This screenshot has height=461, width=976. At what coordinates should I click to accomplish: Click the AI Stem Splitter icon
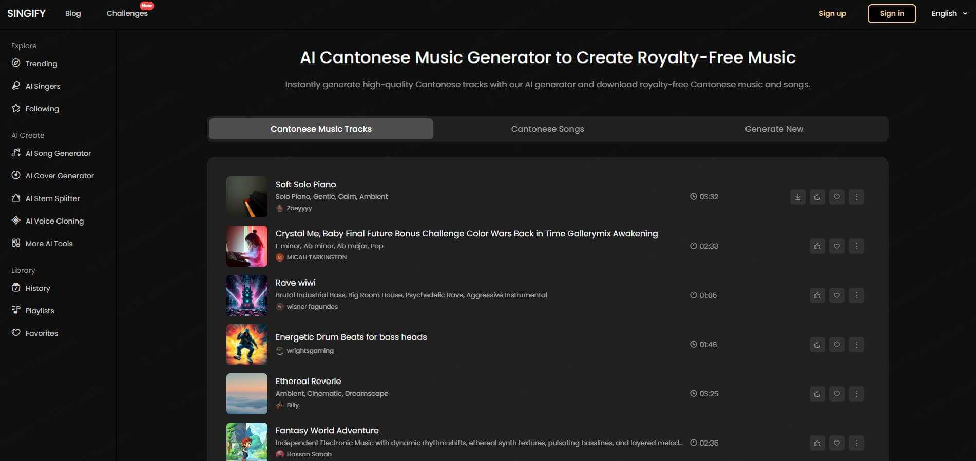(x=16, y=198)
